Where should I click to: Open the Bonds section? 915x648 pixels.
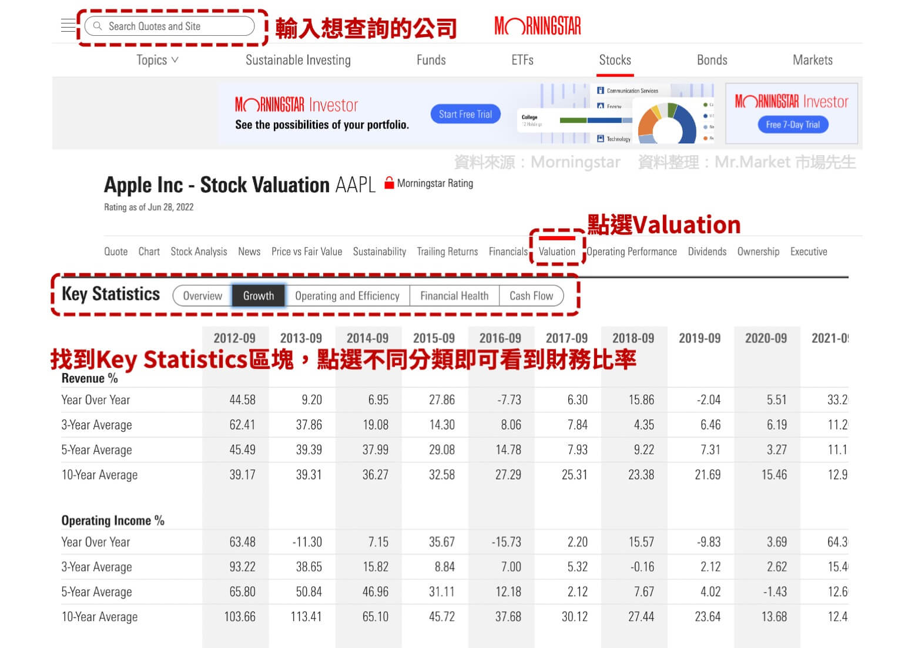(712, 60)
